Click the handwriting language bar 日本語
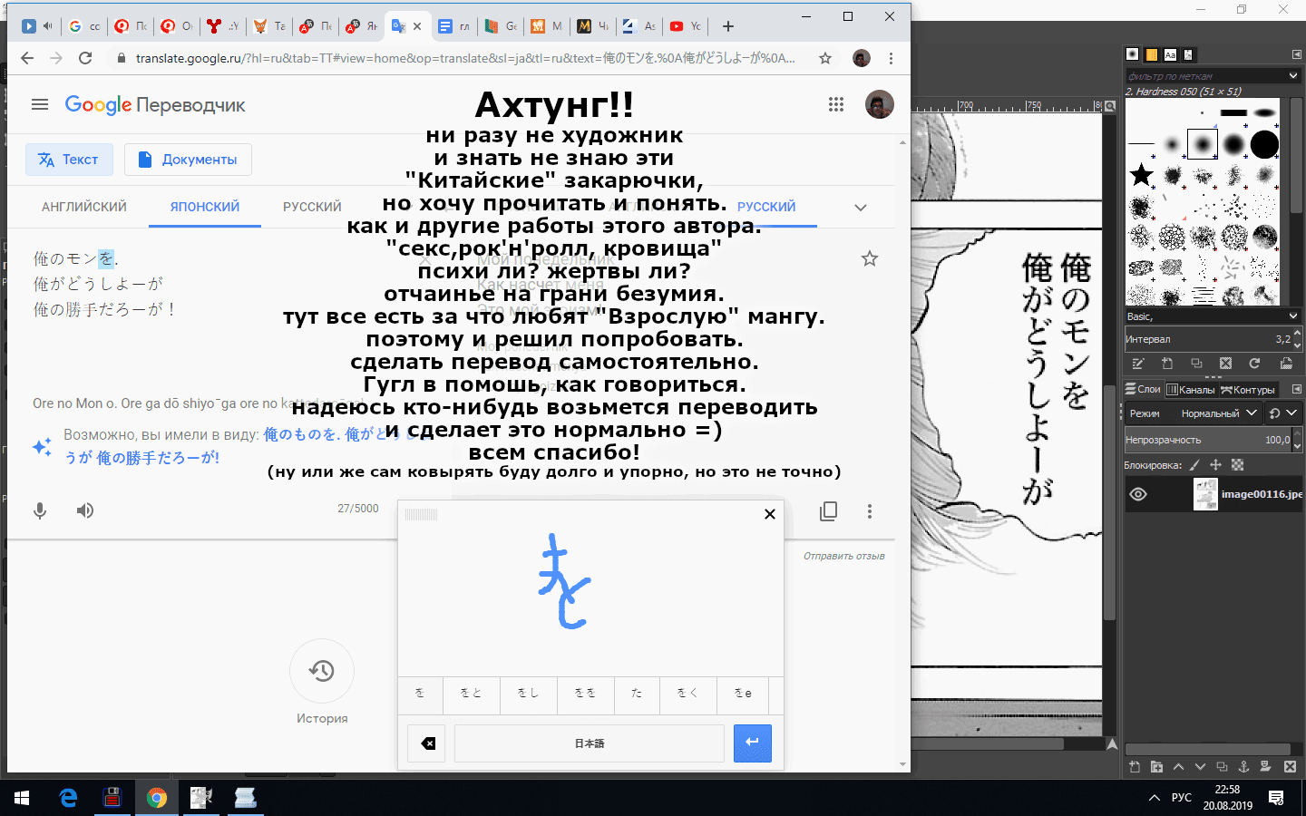 [x=590, y=743]
